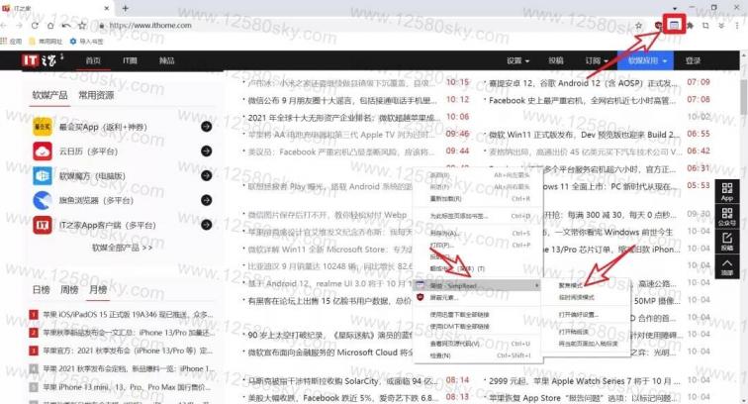
Task: Open the tab search dropdown arrow
Action: point(675,8)
